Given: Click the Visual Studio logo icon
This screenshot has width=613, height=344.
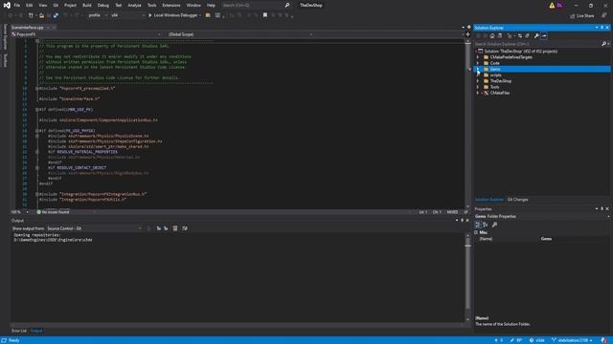Looking at the screenshot, I should coord(7,5).
